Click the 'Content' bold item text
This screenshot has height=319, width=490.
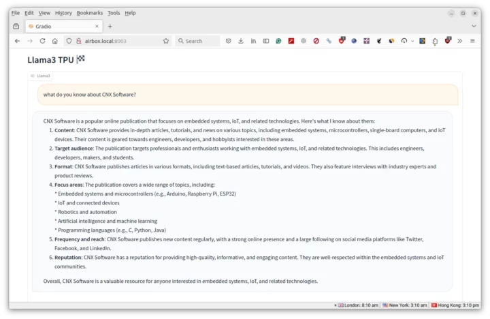click(65, 130)
